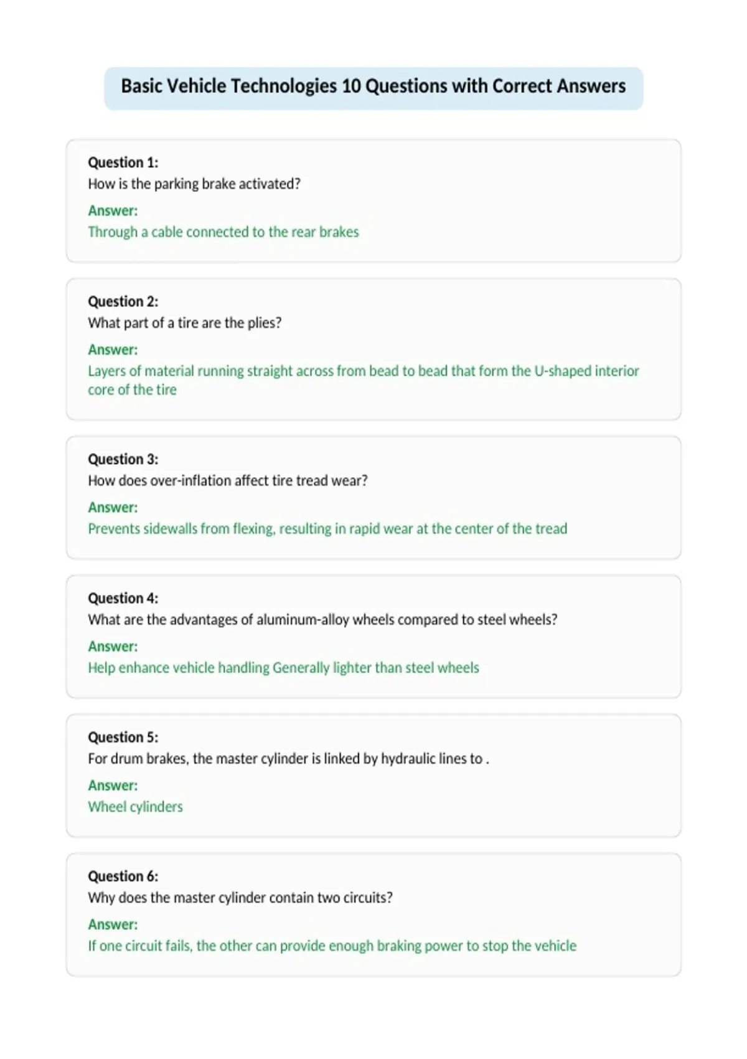Click answer about one circuit failing

(332, 946)
